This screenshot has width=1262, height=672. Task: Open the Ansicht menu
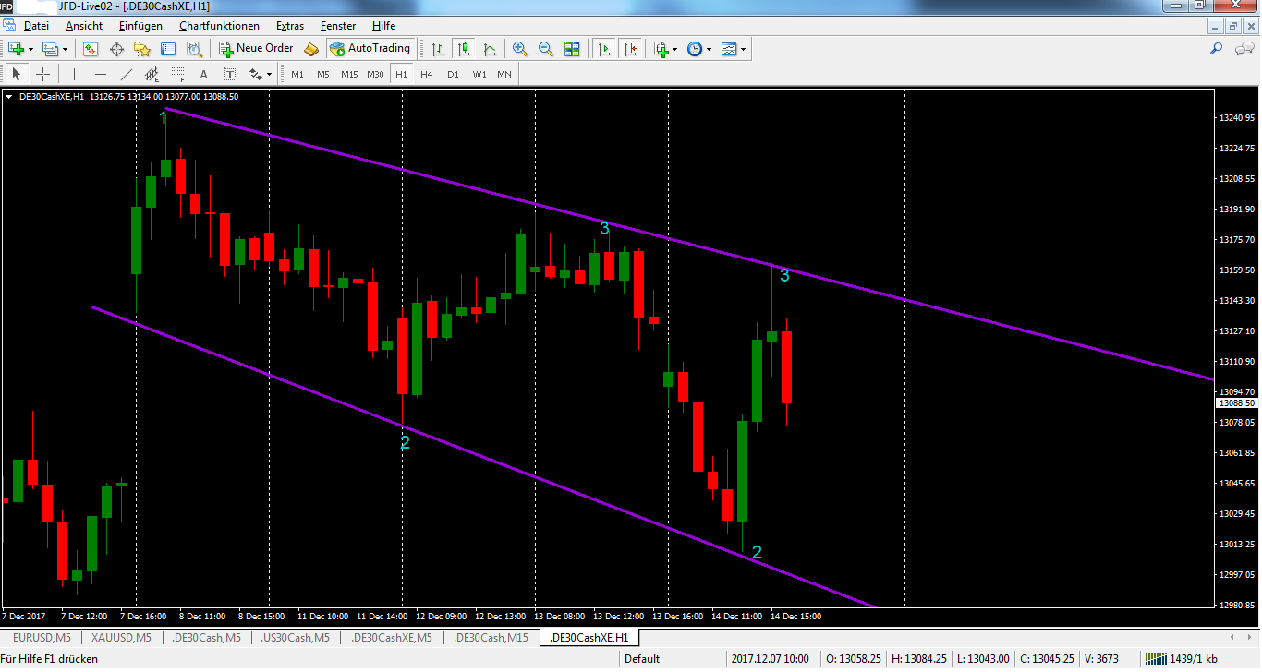tap(84, 26)
